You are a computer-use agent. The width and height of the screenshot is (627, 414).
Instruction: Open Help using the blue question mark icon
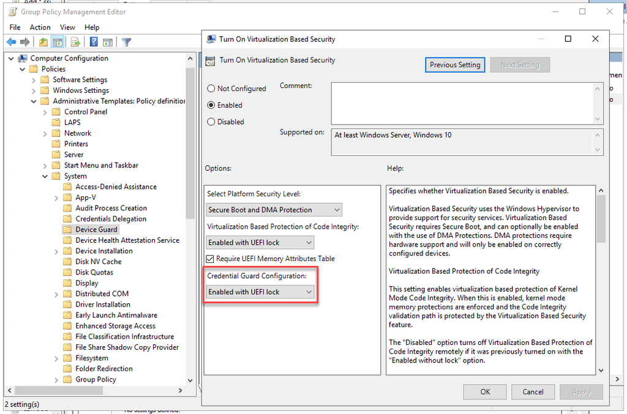(x=92, y=42)
